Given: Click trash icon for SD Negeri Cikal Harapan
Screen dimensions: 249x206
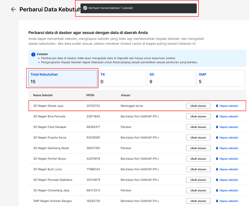Looking at the screenshot, I should pyautogui.click(x=217, y=127).
